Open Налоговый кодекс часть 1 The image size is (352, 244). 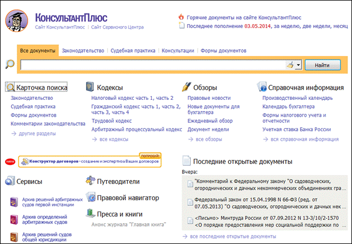click(x=122, y=98)
